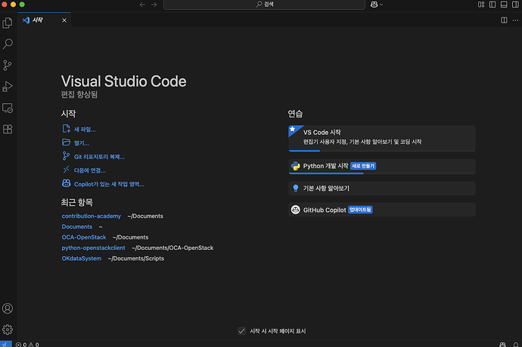This screenshot has width=522, height=347.
Task: Toggle the primary side bar
Action: click(x=492, y=5)
